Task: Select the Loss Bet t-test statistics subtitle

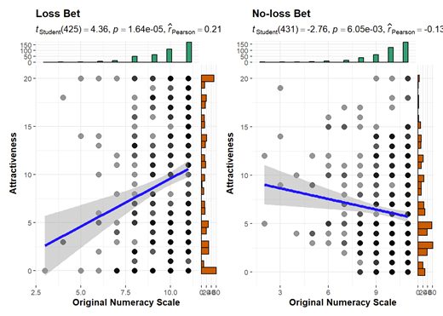Action: coord(129,29)
